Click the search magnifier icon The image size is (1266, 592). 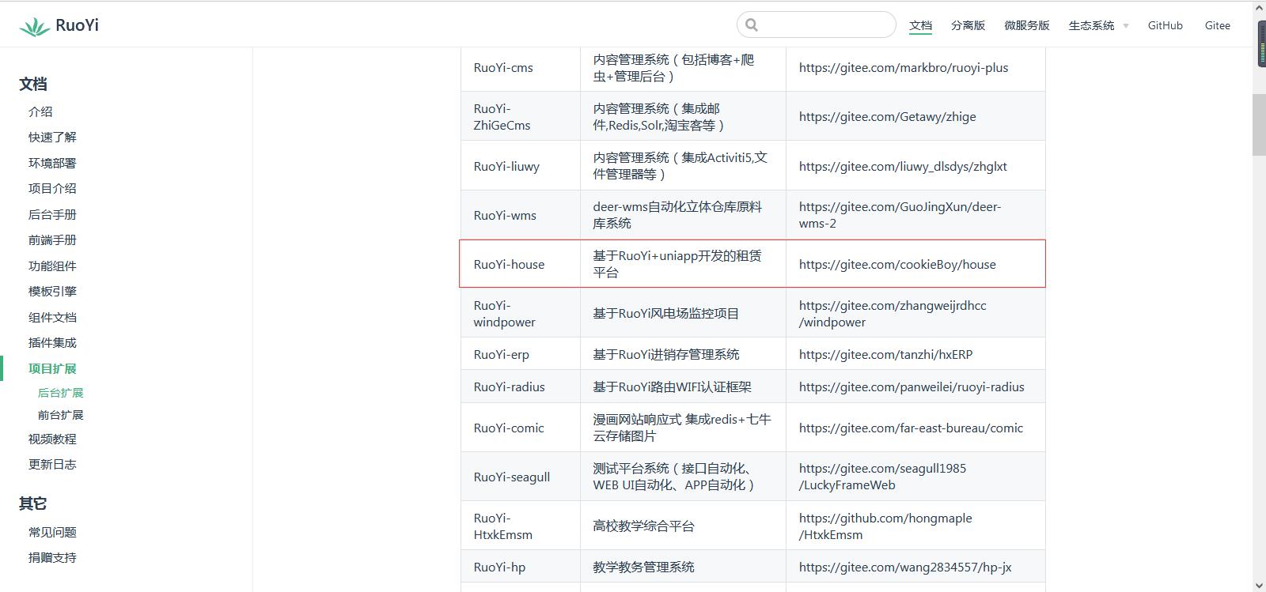tap(752, 25)
